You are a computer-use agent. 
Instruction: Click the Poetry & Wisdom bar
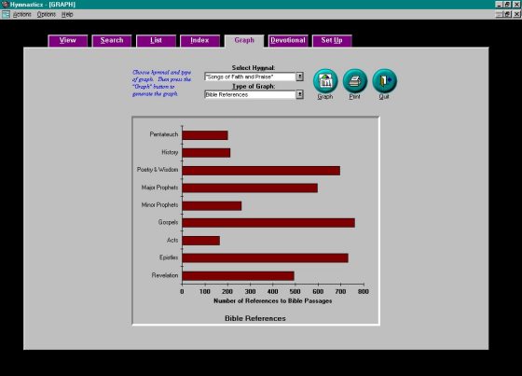click(261, 171)
